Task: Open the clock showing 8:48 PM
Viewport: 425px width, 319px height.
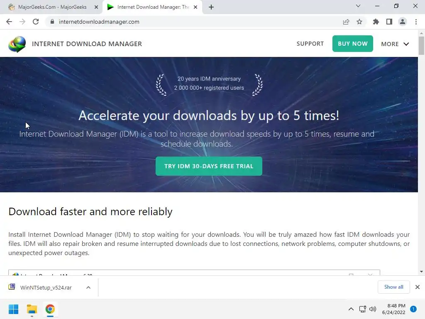Action: 394,309
